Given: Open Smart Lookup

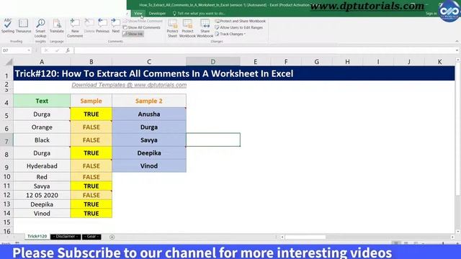Looking at the screenshot, I should point(40,28).
